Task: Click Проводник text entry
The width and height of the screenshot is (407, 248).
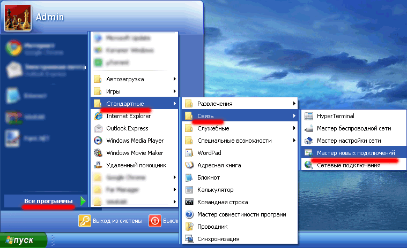Action: [x=212, y=227]
